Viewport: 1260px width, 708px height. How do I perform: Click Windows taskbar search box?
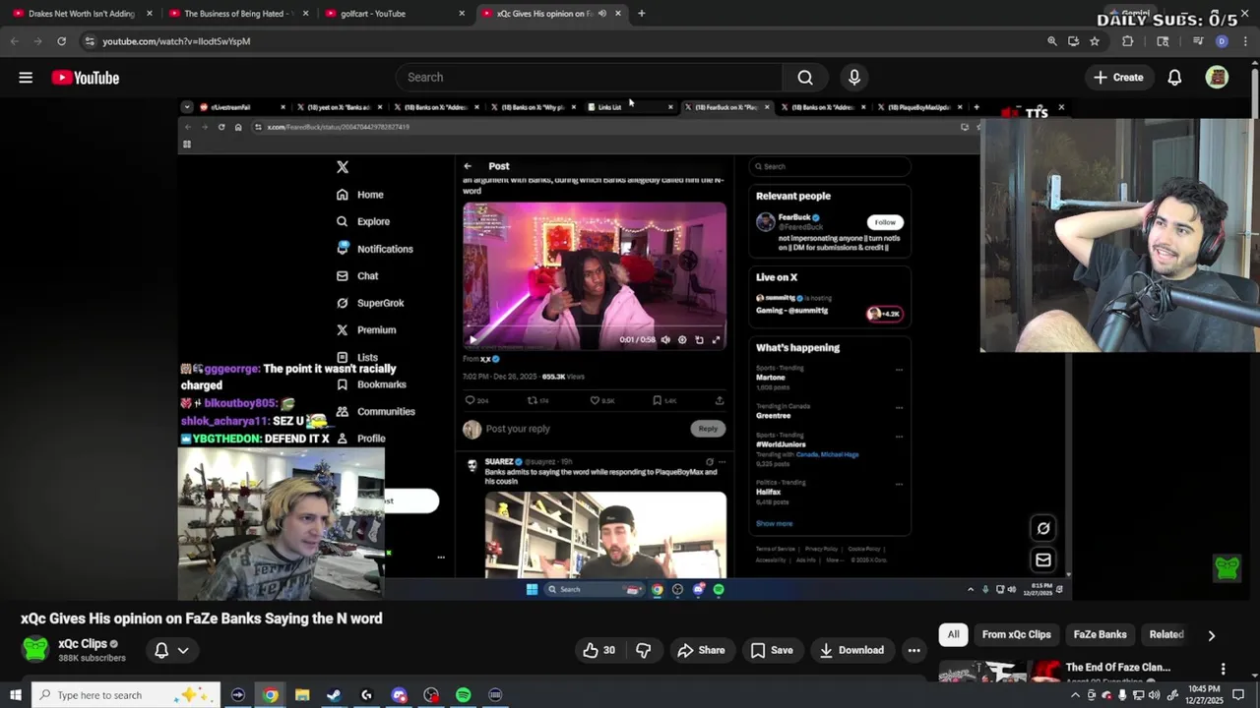125,695
